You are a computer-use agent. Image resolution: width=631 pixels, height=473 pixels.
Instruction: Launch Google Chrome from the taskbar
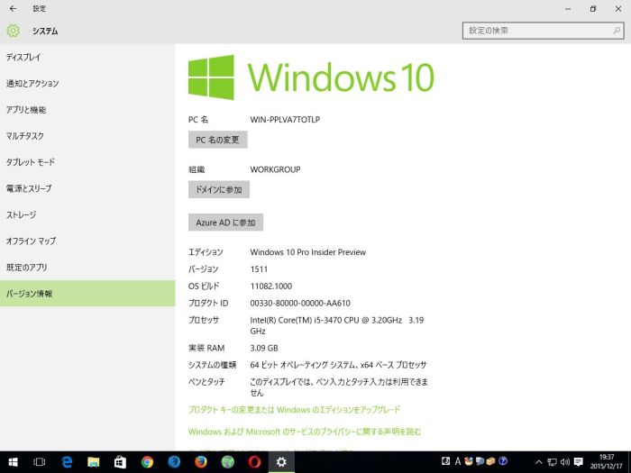pyautogui.click(x=147, y=461)
